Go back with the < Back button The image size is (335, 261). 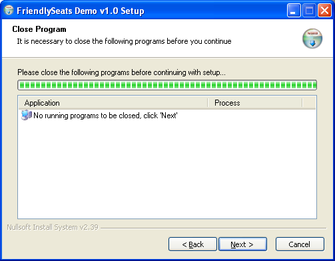(192, 244)
